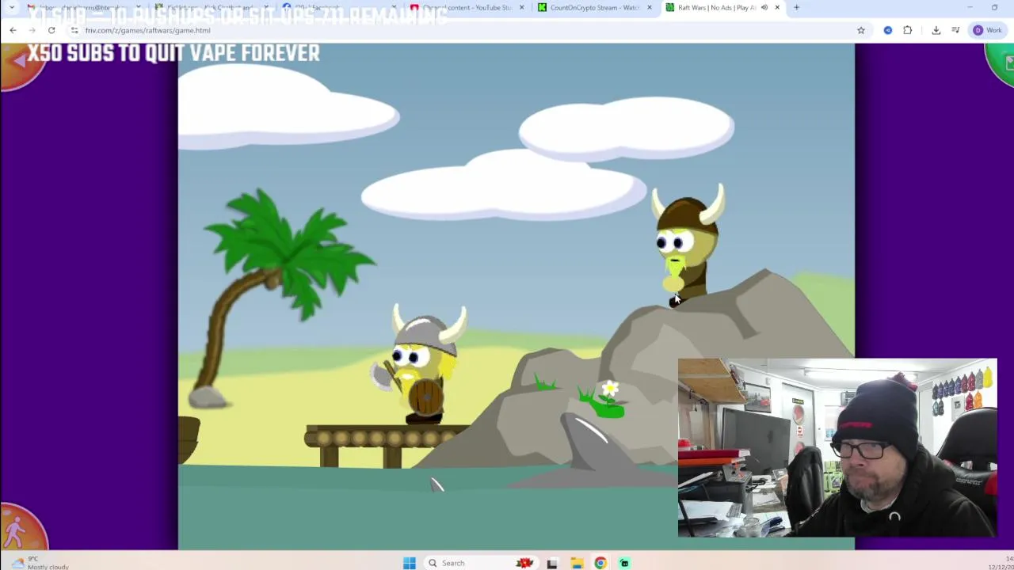Image resolution: width=1014 pixels, height=570 pixels.
Task: Open a new browser tab
Action: [796, 7]
